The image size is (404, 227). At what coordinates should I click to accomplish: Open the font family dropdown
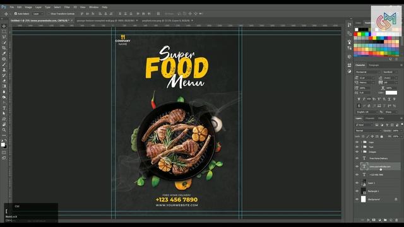click(x=367, y=72)
